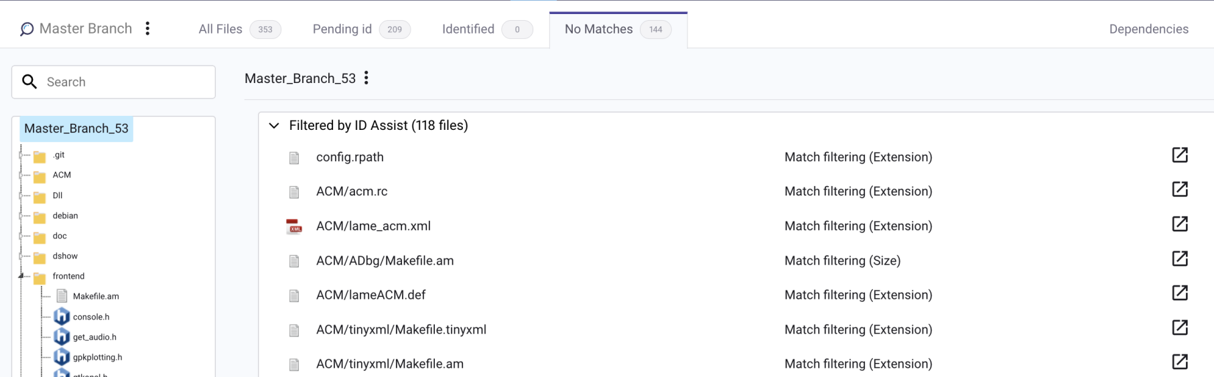Collapse the frontend folder

pyautogui.click(x=21, y=276)
